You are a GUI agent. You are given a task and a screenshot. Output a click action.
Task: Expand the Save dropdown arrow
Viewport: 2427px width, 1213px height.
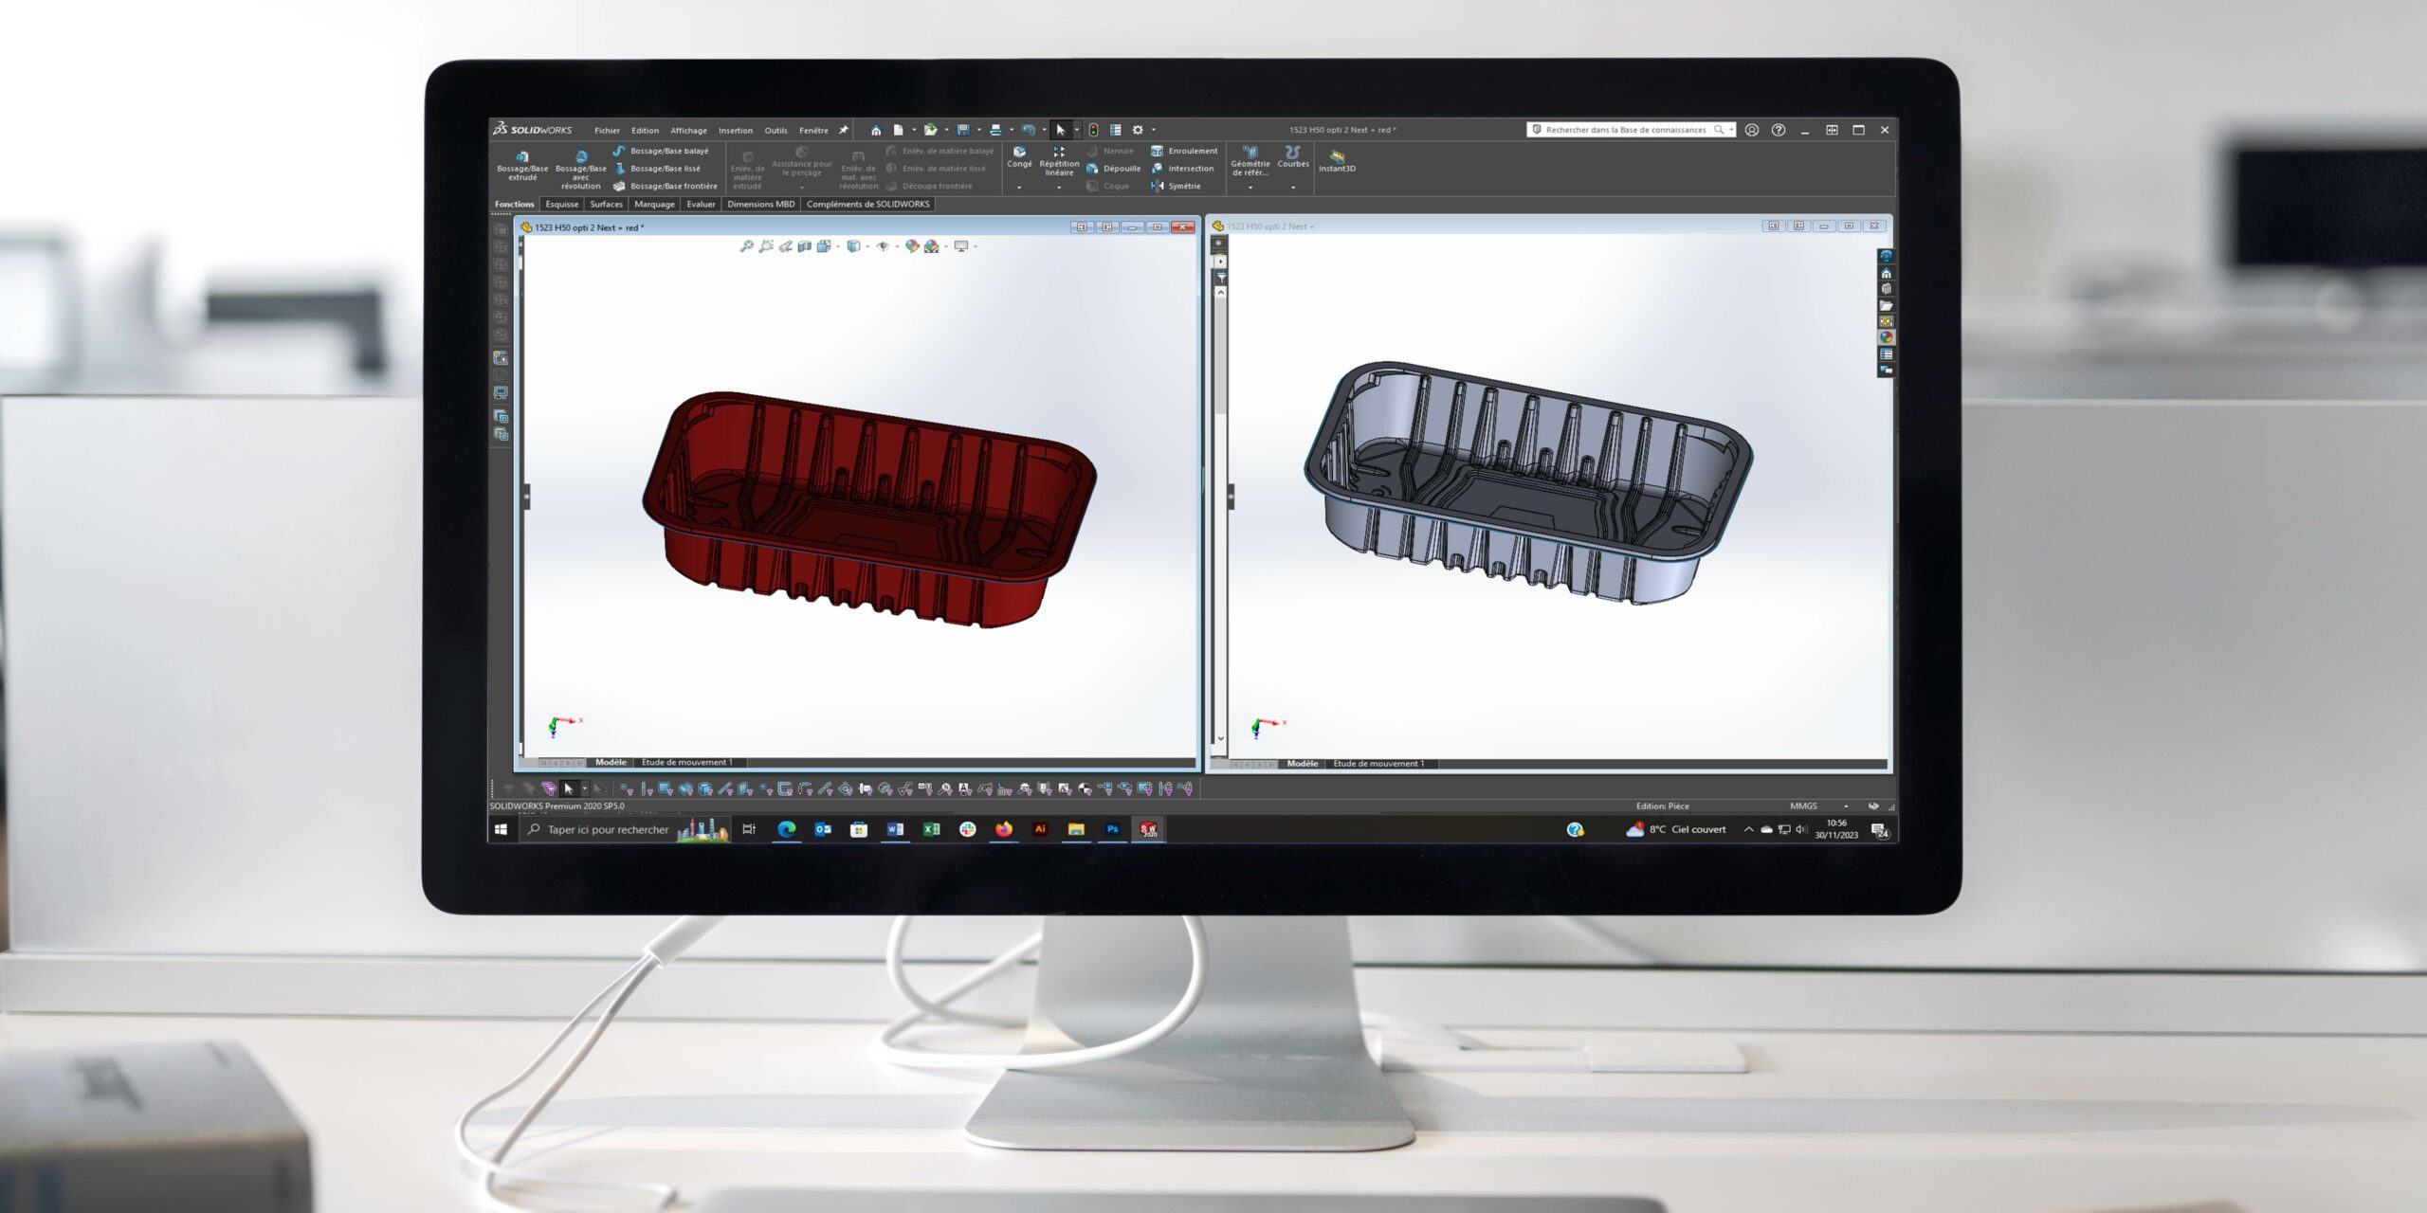(x=978, y=130)
